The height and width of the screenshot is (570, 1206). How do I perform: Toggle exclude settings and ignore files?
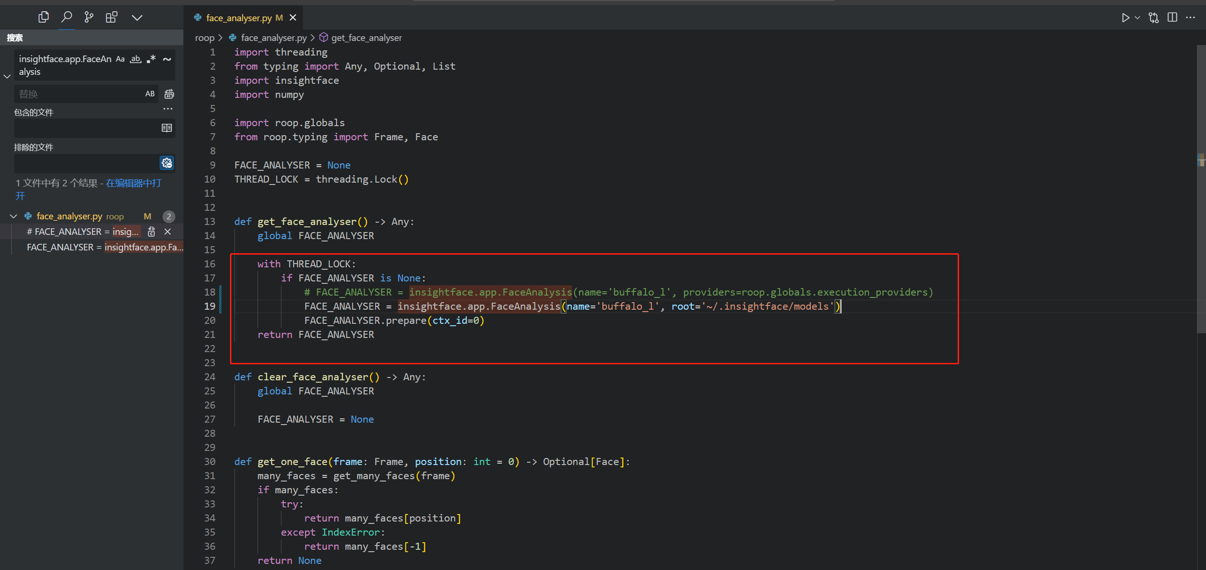click(x=167, y=163)
